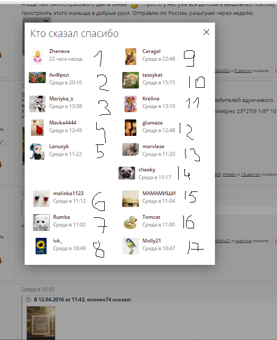Open cheeky's pug avatar
Screen dimensions: 277x340
(x=127, y=173)
